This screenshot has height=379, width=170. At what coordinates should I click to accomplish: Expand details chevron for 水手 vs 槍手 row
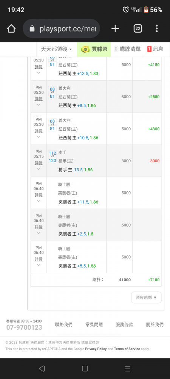[x=39, y=169]
